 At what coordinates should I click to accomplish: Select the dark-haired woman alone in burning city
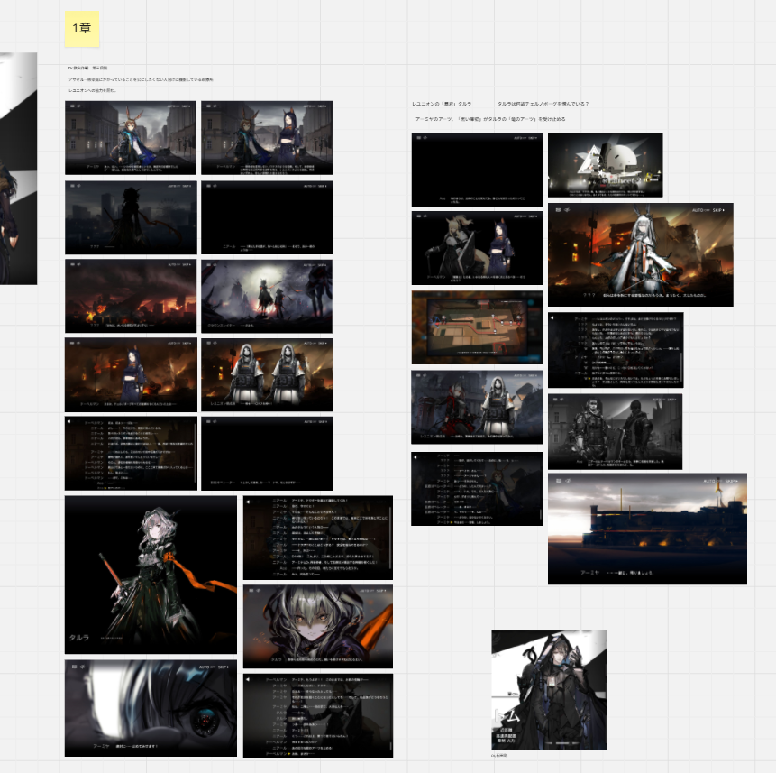coord(131,375)
